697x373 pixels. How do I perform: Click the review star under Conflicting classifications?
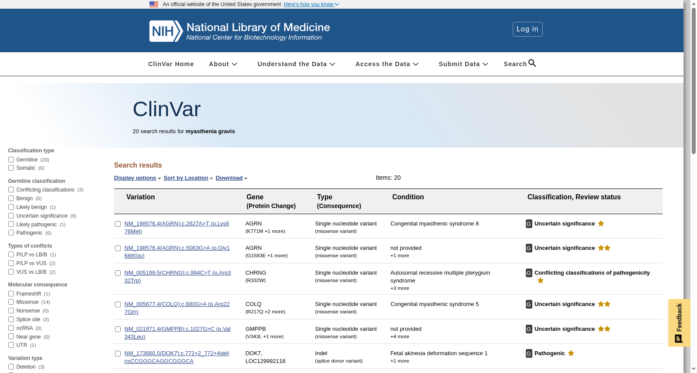coord(541,280)
